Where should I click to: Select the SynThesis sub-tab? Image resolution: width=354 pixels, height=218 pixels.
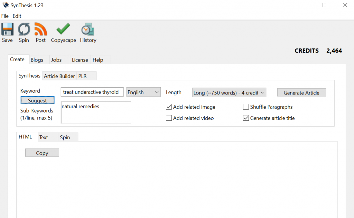[29, 76]
